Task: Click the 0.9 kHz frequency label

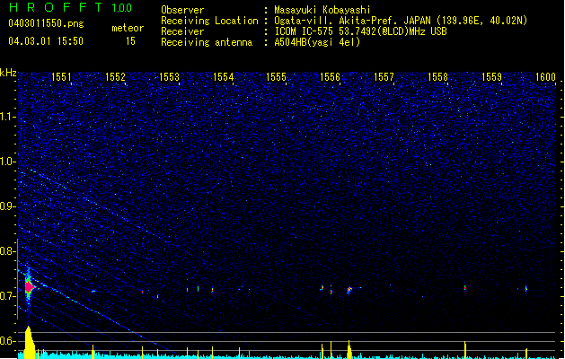Action: click(x=8, y=206)
